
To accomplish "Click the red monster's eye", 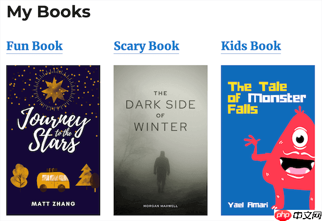I will [x=300, y=138].
